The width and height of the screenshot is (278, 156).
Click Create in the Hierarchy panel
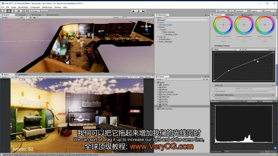[x=159, y=17]
